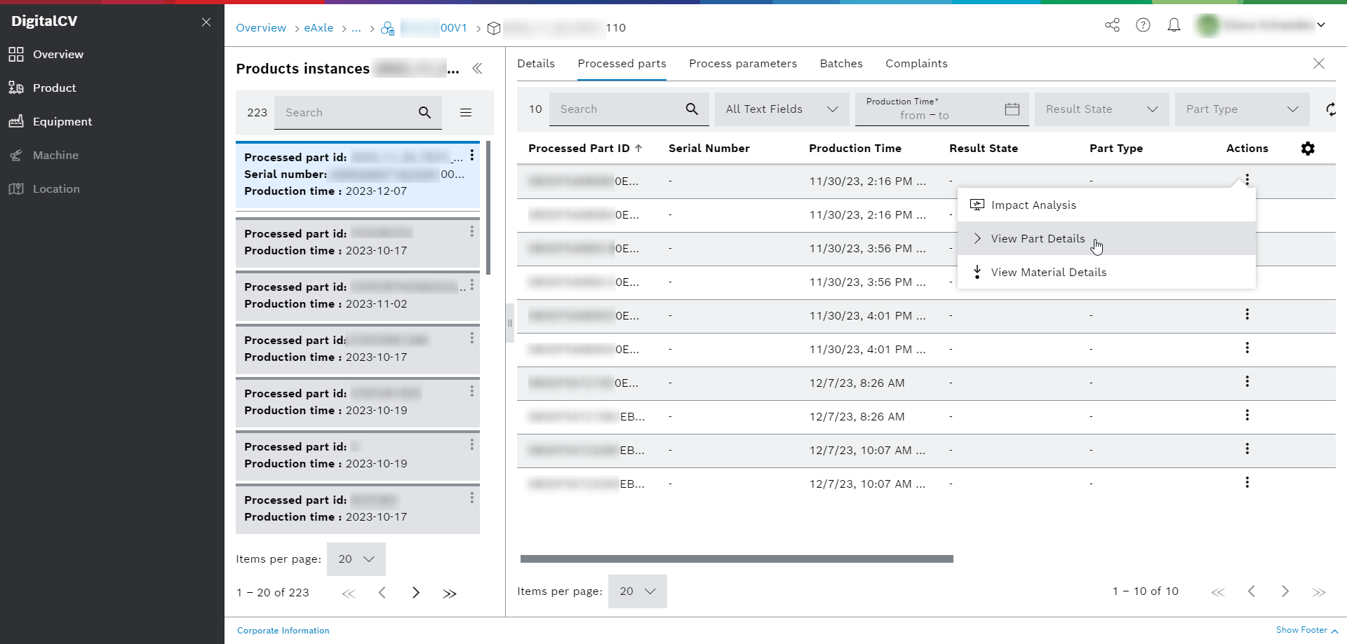Screen dimensions: 1347x644
Task: Open the All Text Fields dropdown
Action: pos(781,109)
